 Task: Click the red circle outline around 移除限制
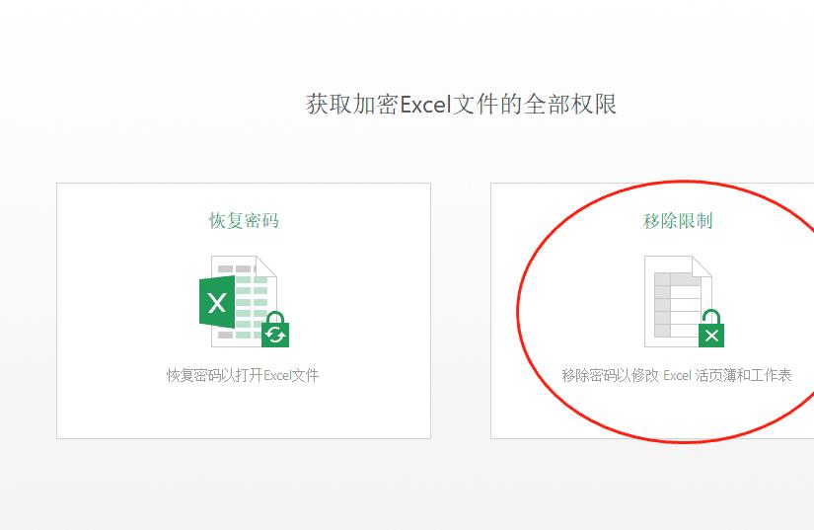[x=518, y=311]
